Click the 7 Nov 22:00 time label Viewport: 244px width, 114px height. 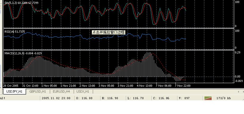(183, 86)
